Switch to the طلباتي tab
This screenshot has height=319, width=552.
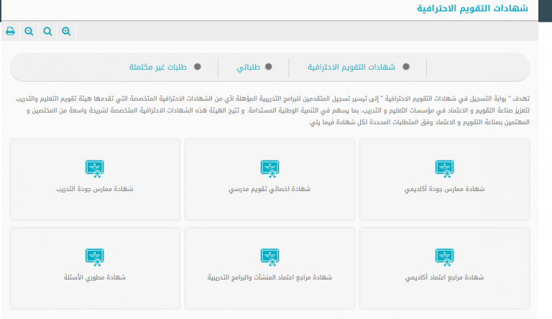pos(248,67)
